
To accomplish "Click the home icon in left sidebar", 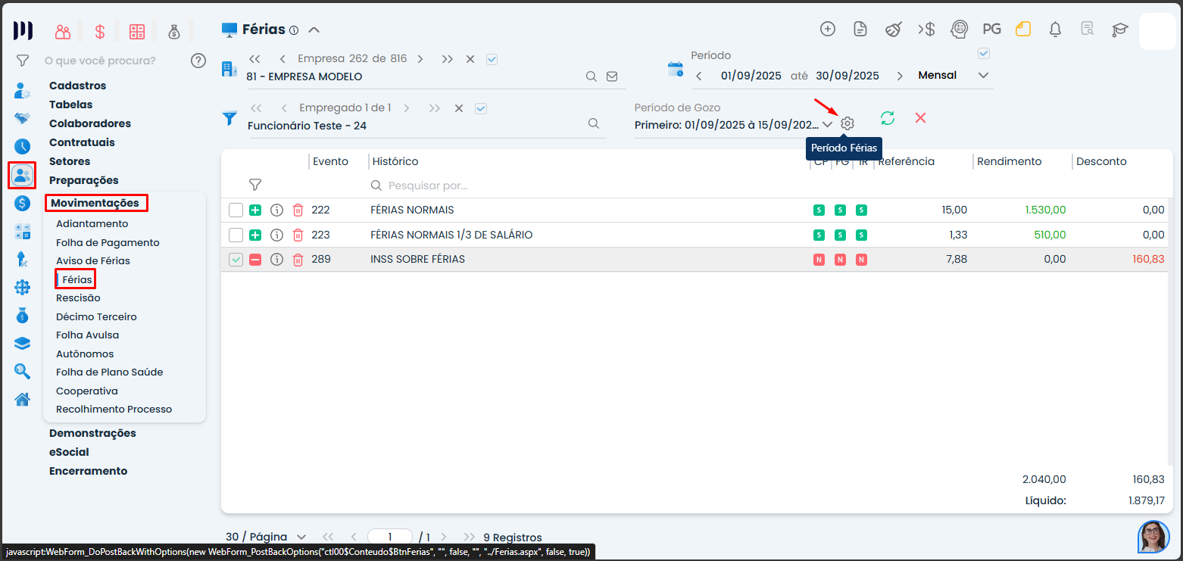I will pos(23,399).
